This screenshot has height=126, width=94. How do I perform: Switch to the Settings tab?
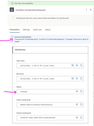(26, 29)
